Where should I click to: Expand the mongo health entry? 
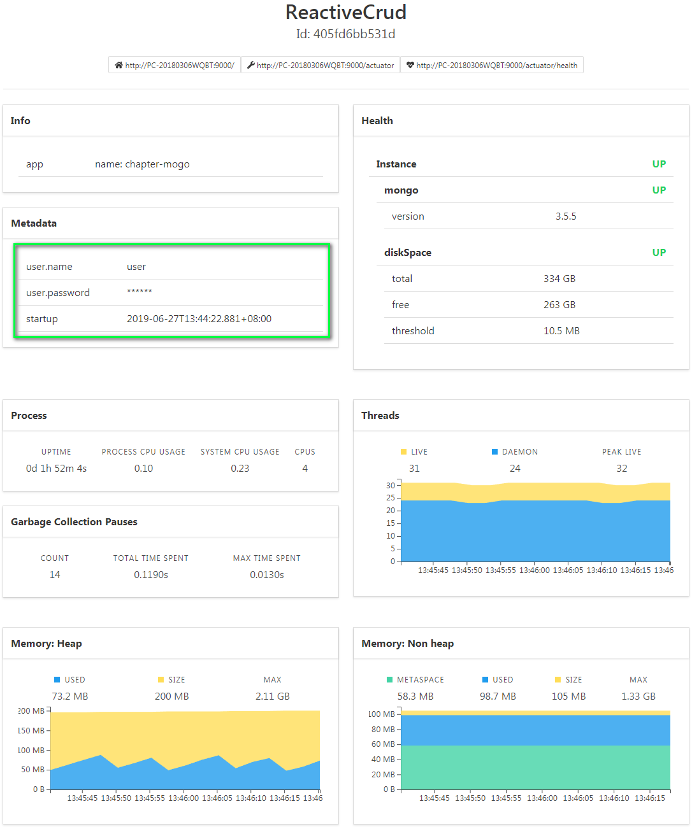pyautogui.click(x=401, y=190)
